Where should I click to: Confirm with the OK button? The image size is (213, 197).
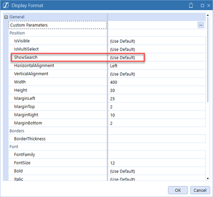pos(178,190)
